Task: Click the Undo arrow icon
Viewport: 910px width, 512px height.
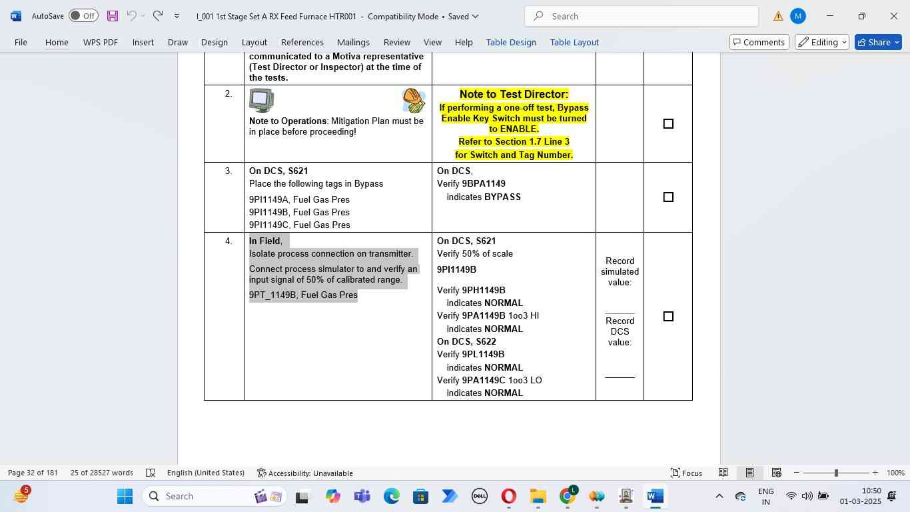Action: tap(131, 16)
